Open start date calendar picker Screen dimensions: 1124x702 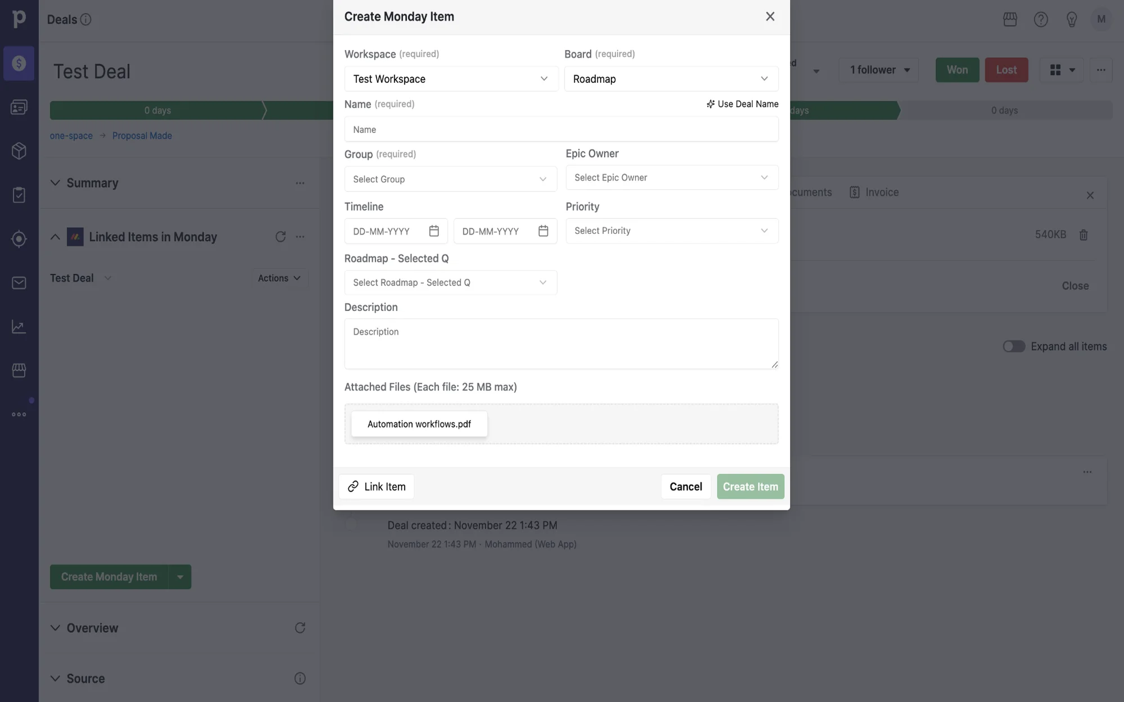(x=434, y=231)
